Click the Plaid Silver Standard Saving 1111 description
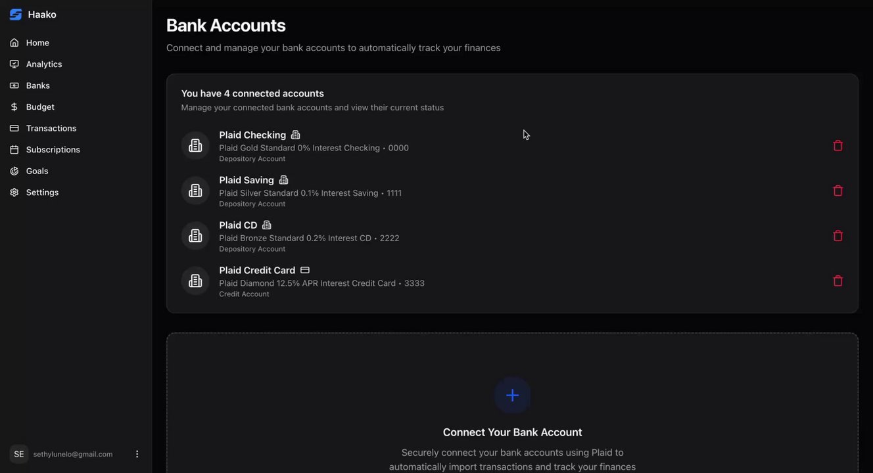This screenshot has width=873, height=473. (310, 193)
